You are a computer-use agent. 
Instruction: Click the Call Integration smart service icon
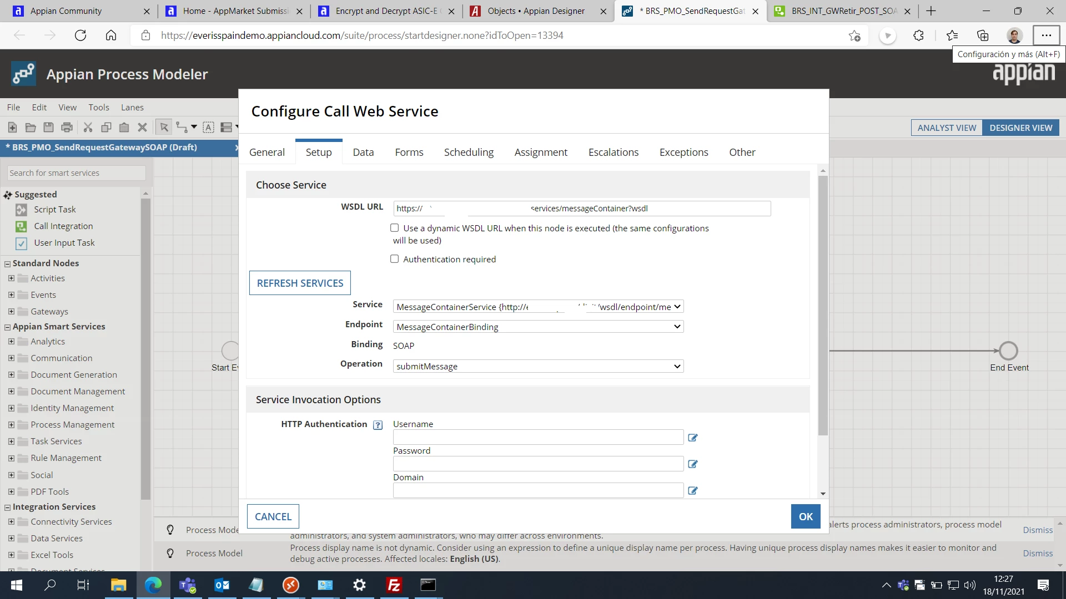coord(21,226)
